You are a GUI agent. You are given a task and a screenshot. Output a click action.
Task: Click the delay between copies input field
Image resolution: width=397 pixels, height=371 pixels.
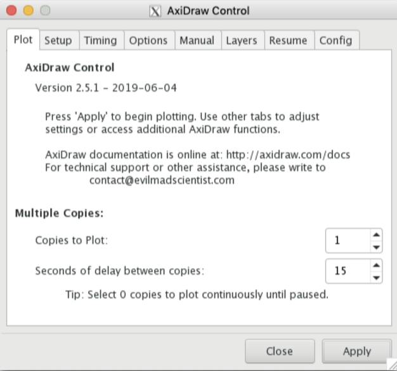tap(347, 271)
